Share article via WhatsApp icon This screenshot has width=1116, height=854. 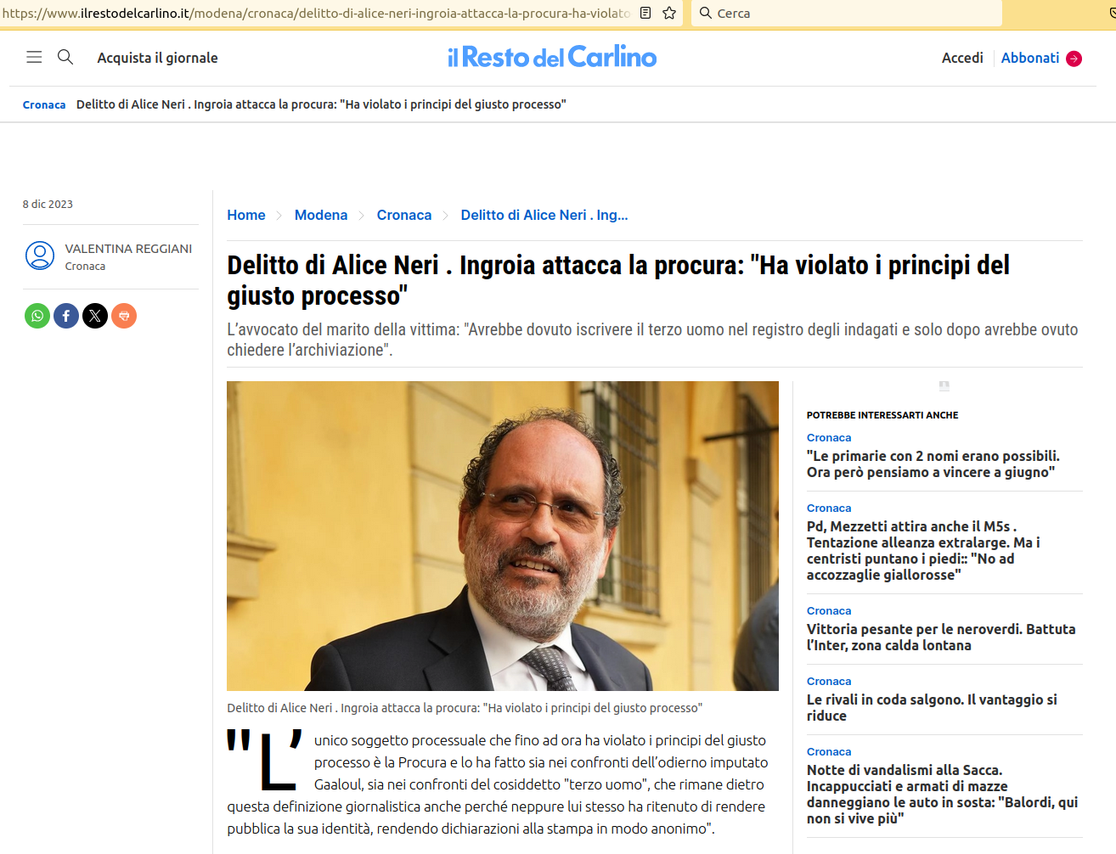tap(37, 316)
